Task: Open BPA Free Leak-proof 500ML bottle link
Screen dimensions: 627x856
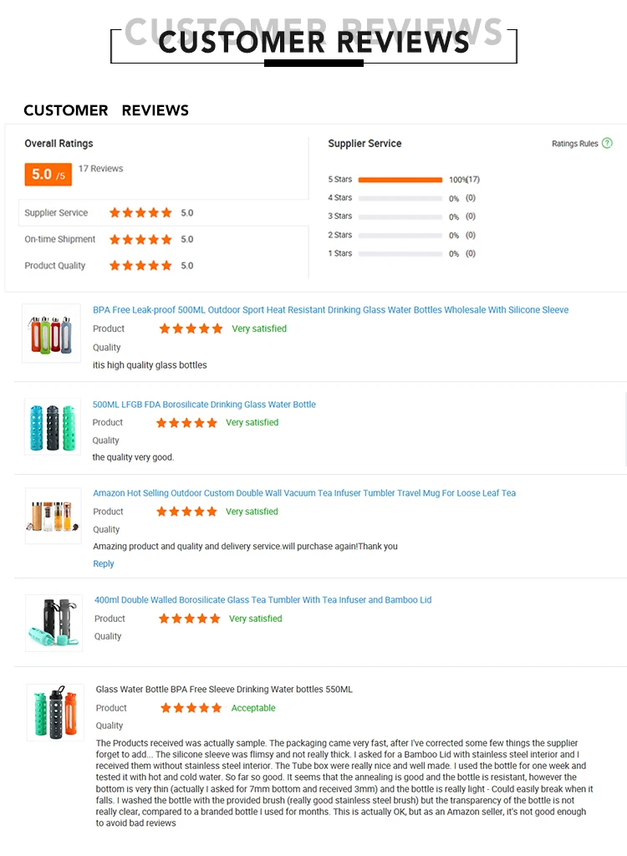Action: pos(330,310)
